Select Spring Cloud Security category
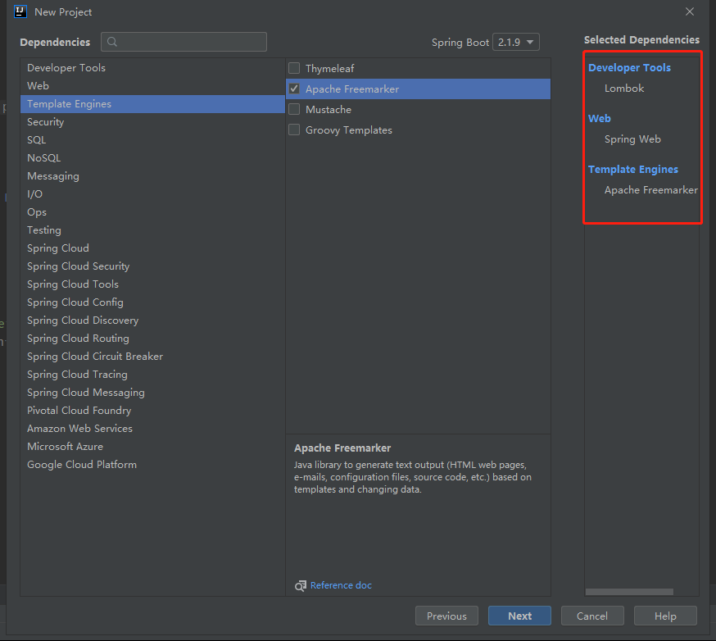The width and height of the screenshot is (716, 641). (152, 266)
